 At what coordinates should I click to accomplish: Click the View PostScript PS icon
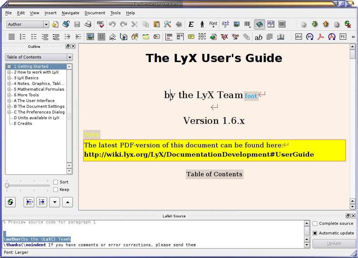[343, 37]
